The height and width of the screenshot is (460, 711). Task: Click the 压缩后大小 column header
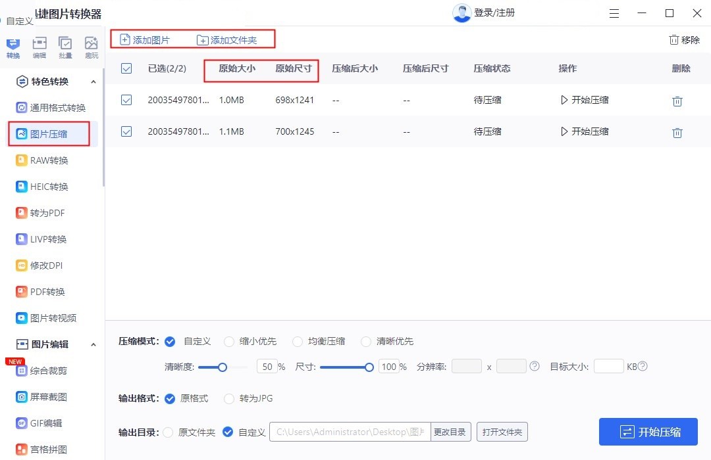pos(355,69)
